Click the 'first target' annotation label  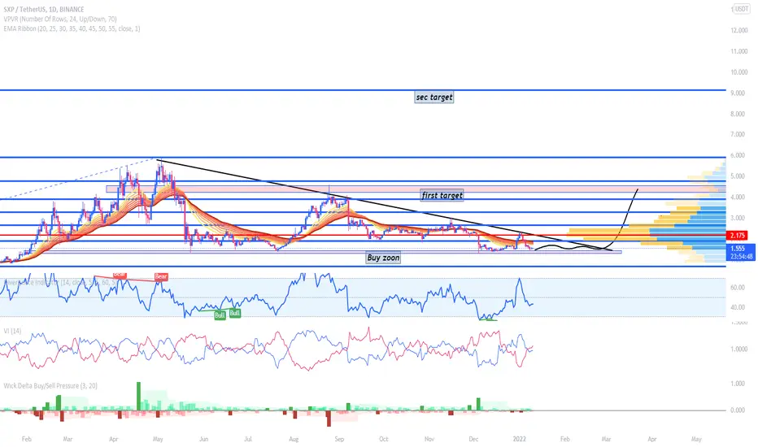(442, 195)
